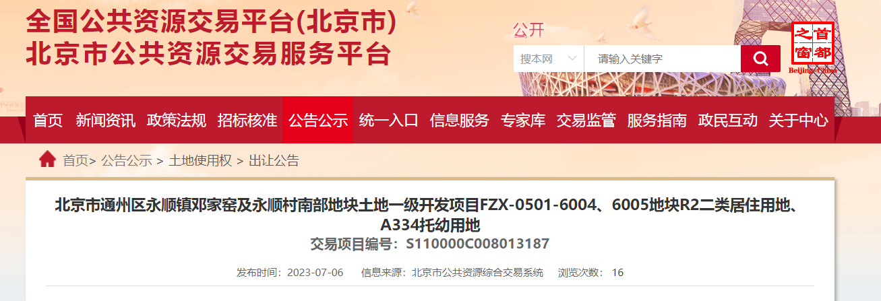Viewport: 881px width, 301px height.
Task: Open the 招标核准 section
Action: click(247, 121)
